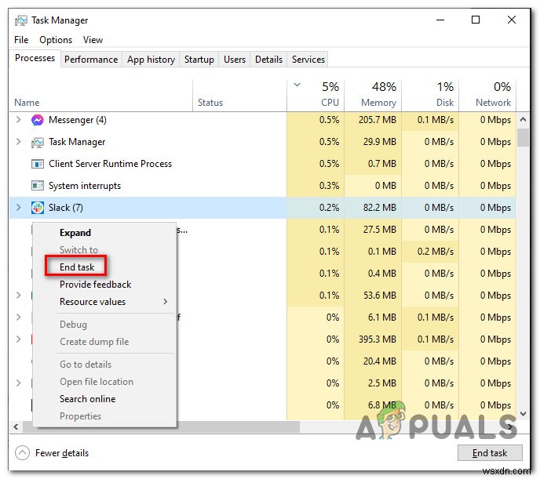540x479 pixels.
Task: Click Slack's 82.2 MB memory value
Action: click(380, 207)
